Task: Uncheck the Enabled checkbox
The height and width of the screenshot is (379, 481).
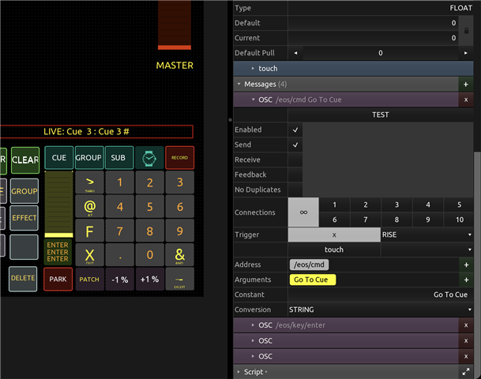Action: click(x=295, y=129)
